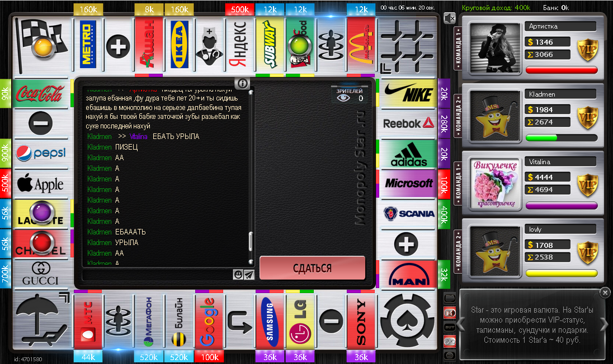The width and height of the screenshot is (613, 364).
Task: Click the red token on Chanel cell
Action: point(42,243)
